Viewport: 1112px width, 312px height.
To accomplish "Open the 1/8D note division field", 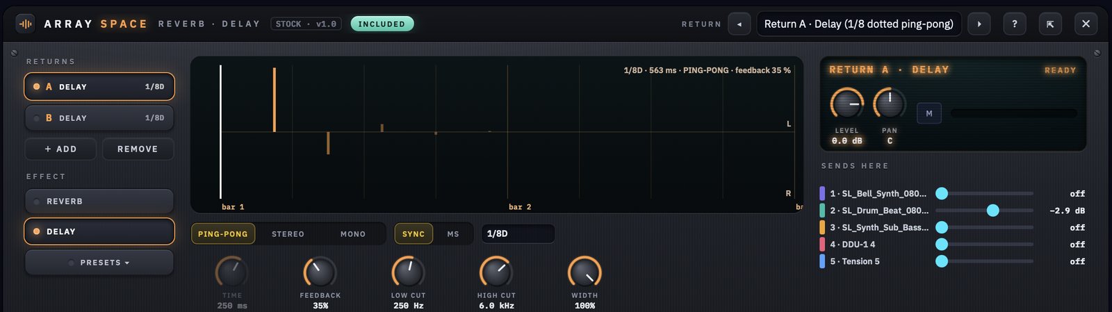I will coord(518,233).
